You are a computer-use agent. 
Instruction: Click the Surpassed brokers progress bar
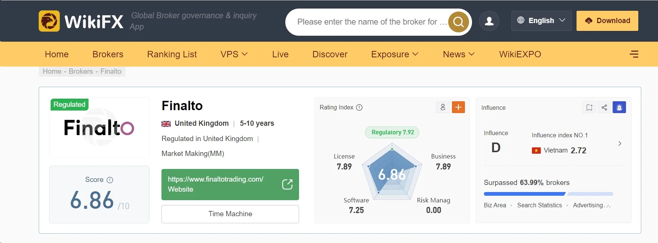click(548, 194)
